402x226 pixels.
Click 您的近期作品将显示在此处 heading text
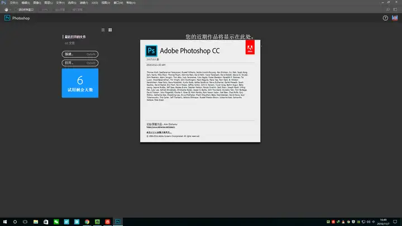(x=220, y=37)
